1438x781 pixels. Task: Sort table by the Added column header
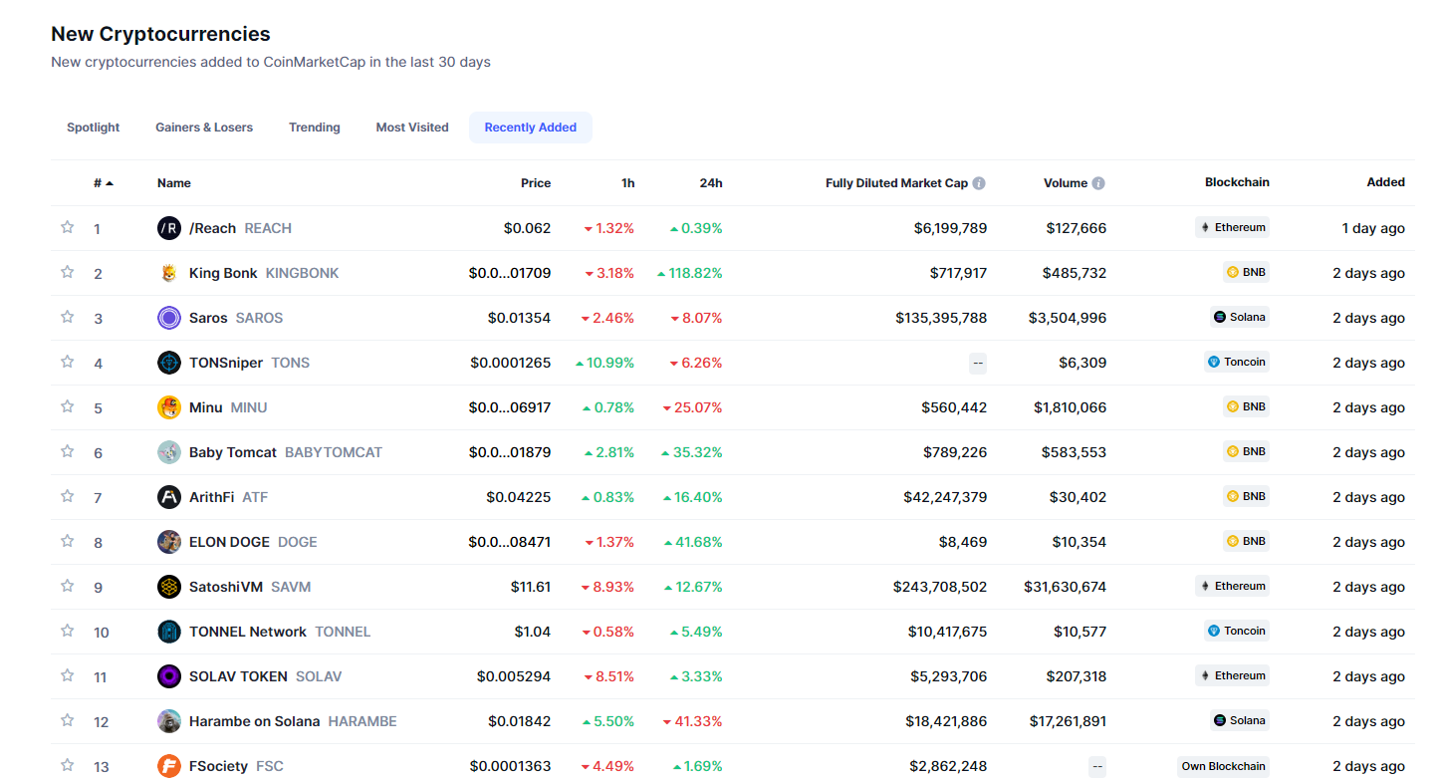tap(1386, 182)
